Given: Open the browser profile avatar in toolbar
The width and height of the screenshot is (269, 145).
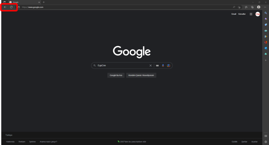Looking at the screenshot, I should point(259,7).
